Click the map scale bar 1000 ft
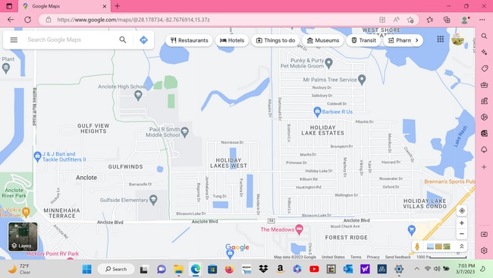 tap(441, 257)
